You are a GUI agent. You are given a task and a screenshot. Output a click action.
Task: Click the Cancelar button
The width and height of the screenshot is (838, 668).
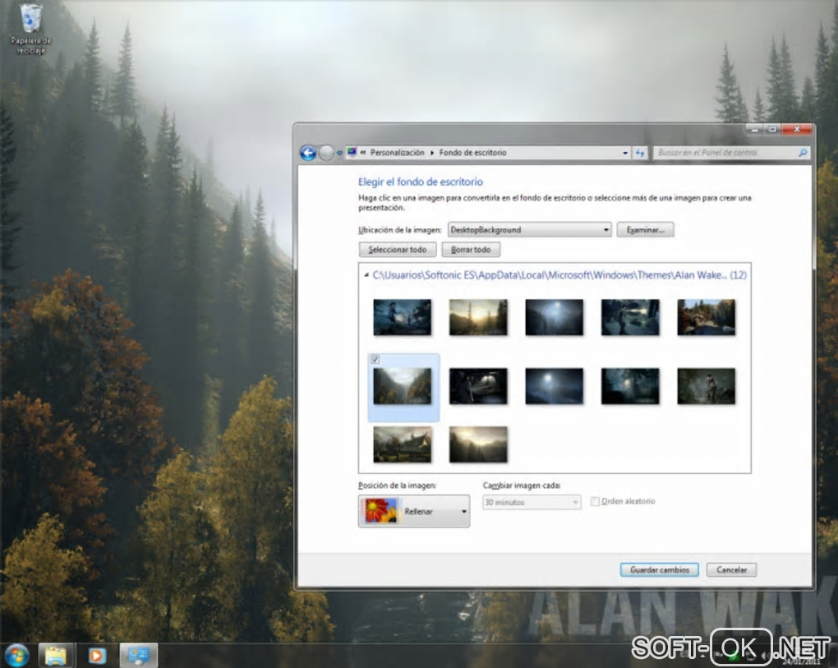point(731,569)
